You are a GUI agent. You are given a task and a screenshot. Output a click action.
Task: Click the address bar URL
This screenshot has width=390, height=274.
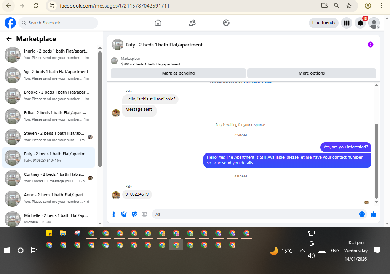coord(114,6)
